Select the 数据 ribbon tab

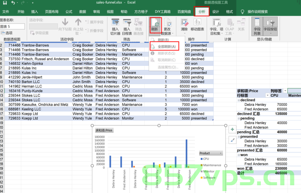82,12
